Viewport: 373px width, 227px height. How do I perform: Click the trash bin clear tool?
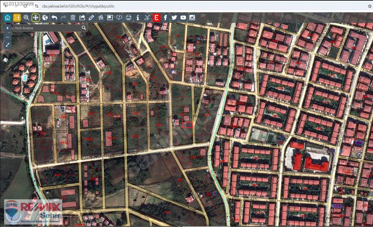pos(73,18)
